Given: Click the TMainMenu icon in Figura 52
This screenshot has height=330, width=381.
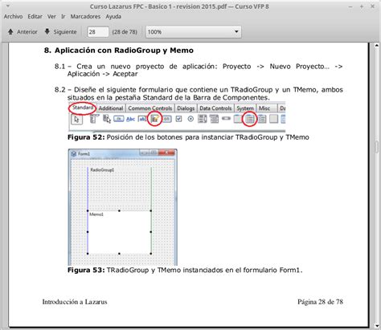Looking at the screenshot, I should tap(93, 119).
